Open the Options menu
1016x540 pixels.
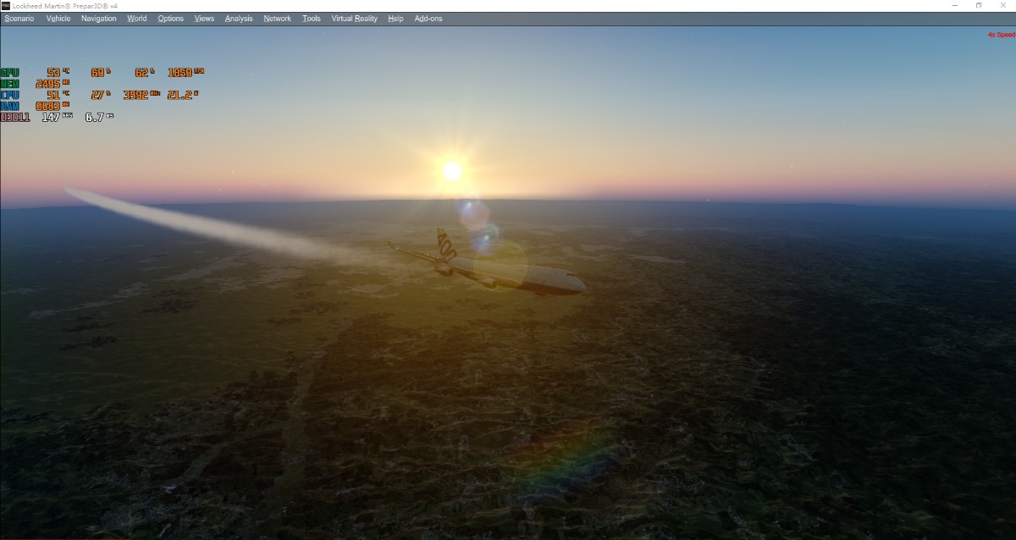170,18
